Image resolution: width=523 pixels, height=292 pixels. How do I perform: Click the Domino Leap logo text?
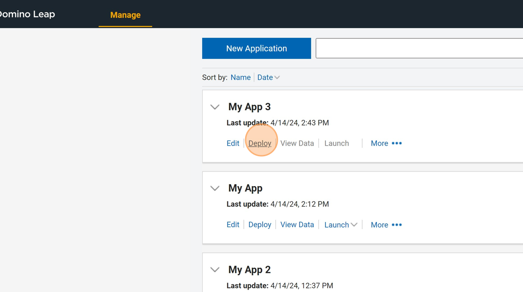tap(27, 14)
